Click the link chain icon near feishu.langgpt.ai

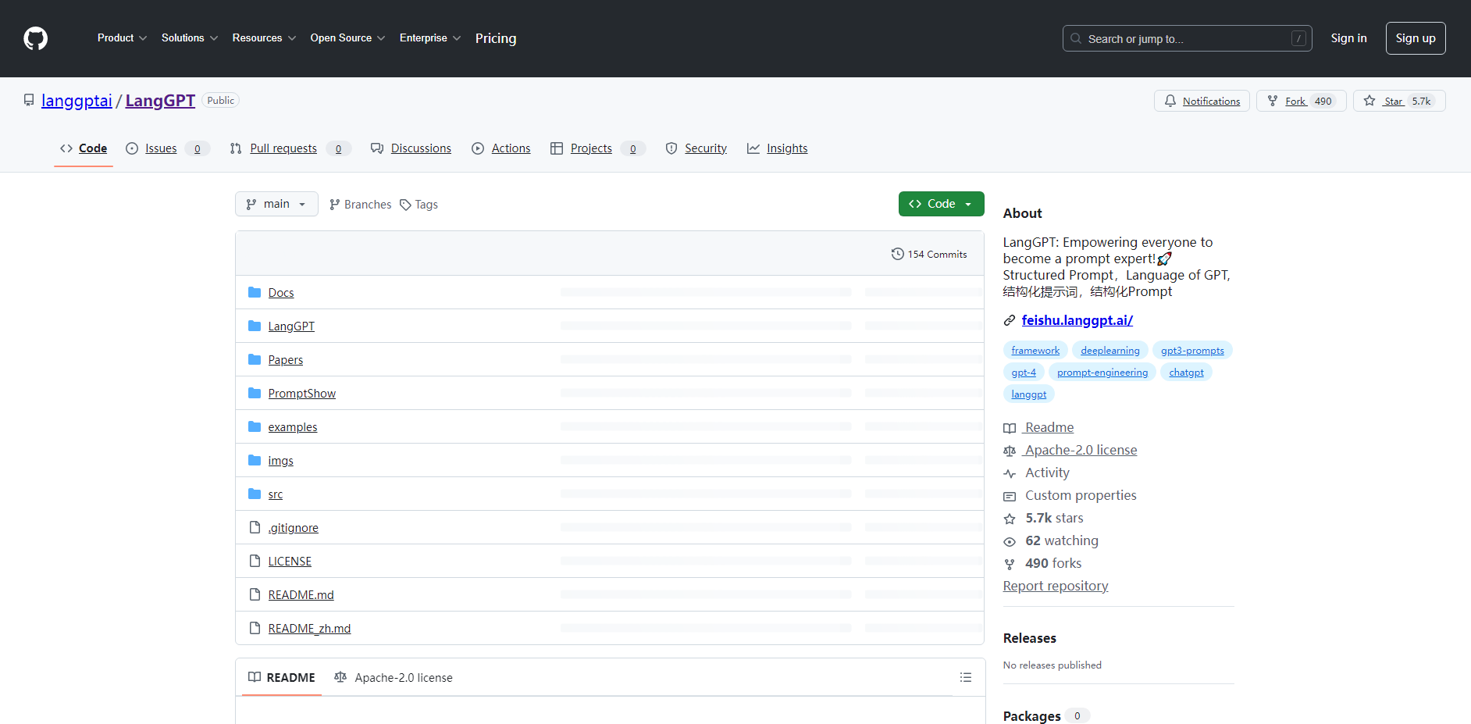pos(1010,320)
